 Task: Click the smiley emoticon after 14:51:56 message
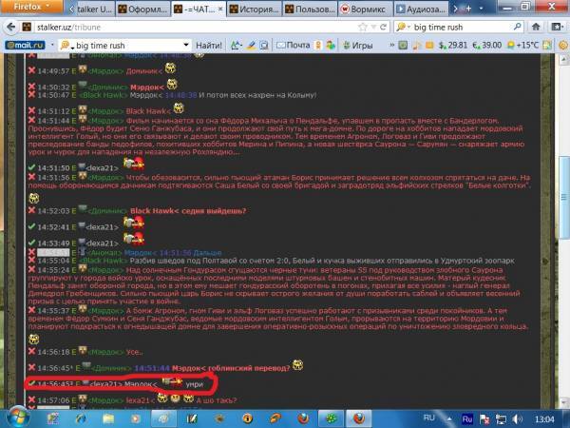35,197
